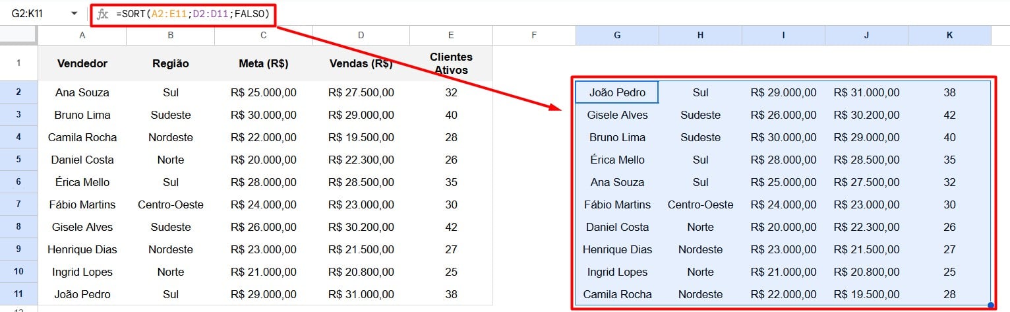This screenshot has width=1010, height=312.
Task: Select row 8 header
Action: click(18, 227)
